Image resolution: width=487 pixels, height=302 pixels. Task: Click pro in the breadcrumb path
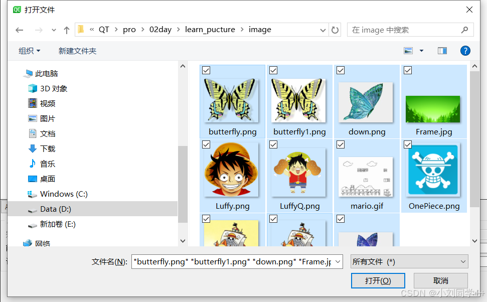coord(129,30)
